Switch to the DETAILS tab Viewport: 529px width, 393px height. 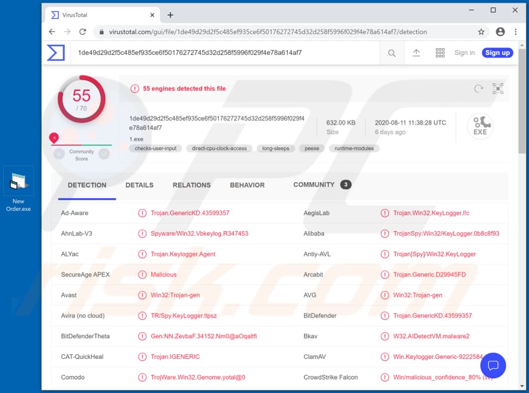pyautogui.click(x=139, y=185)
